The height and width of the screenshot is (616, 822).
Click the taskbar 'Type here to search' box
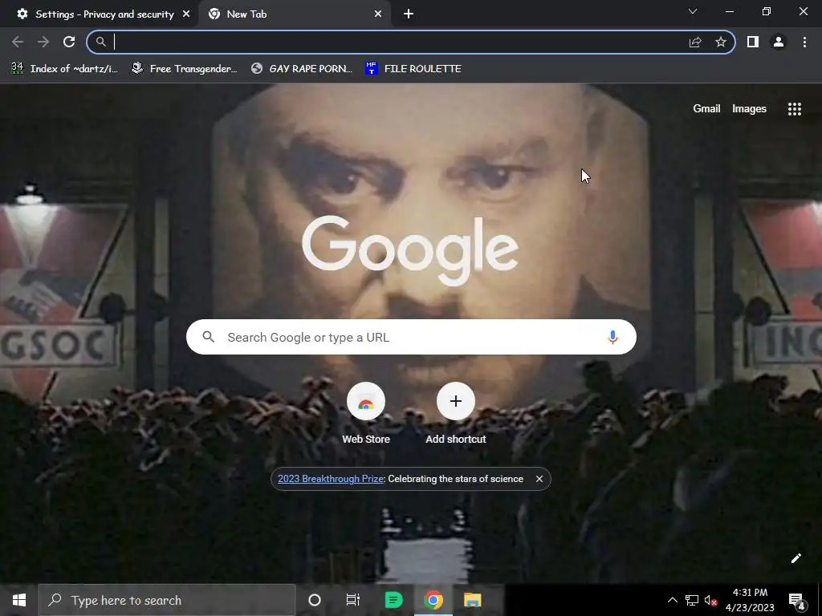[167, 600]
